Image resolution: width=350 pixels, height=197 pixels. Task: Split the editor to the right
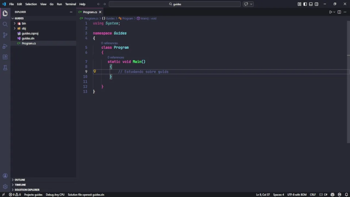(x=339, y=12)
